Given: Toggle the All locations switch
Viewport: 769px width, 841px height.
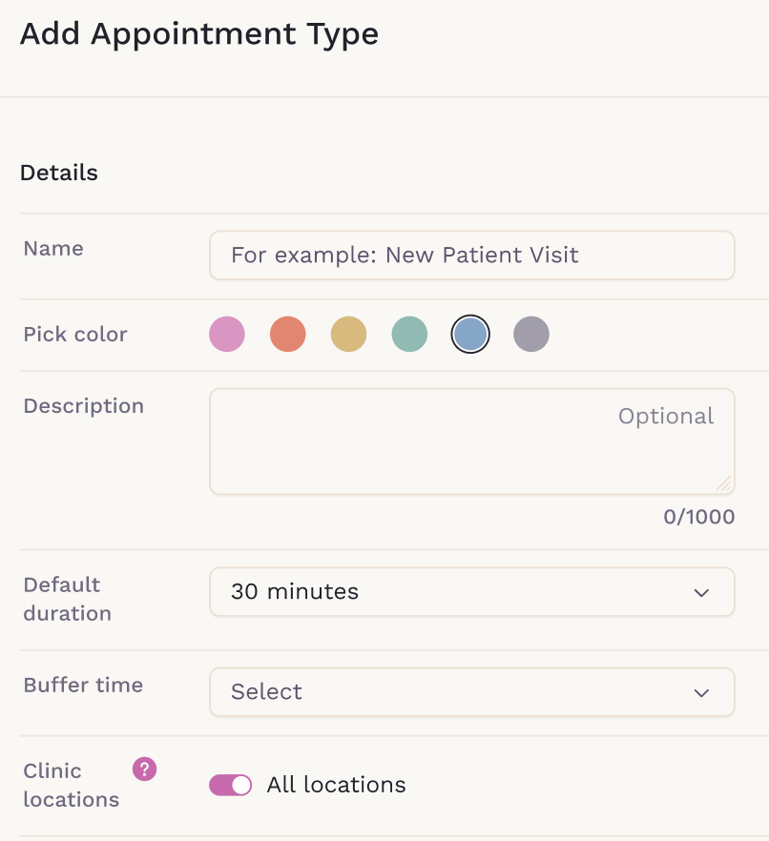Looking at the screenshot, I should pos(230,785).
